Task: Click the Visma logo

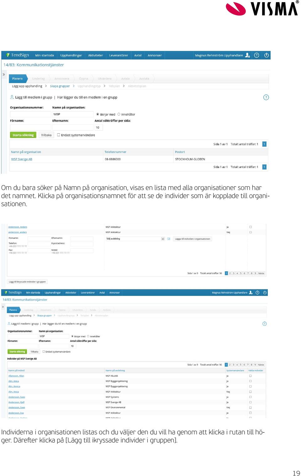Action: coord(262,8)
